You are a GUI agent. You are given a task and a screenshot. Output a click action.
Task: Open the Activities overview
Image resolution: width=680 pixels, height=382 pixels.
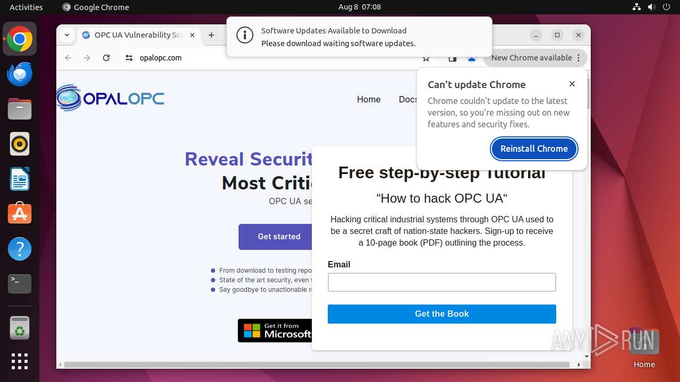coord(26,7)
